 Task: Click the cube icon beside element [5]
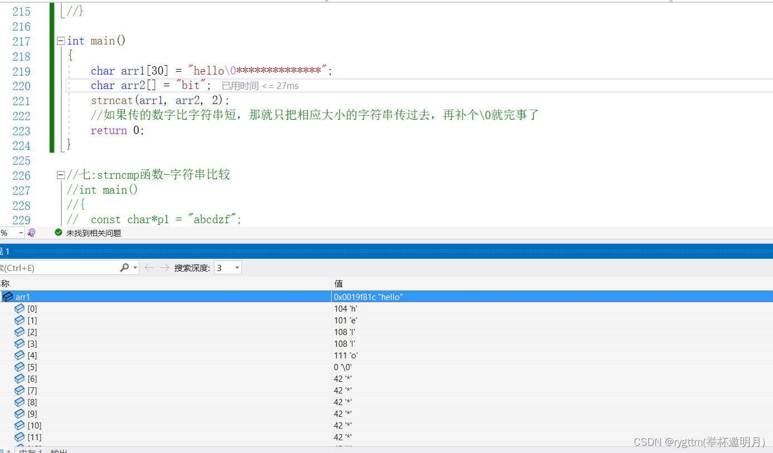tap(20, 367)
